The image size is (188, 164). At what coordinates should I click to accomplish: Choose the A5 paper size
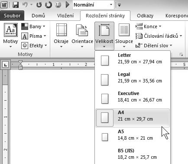click(133, 137)
